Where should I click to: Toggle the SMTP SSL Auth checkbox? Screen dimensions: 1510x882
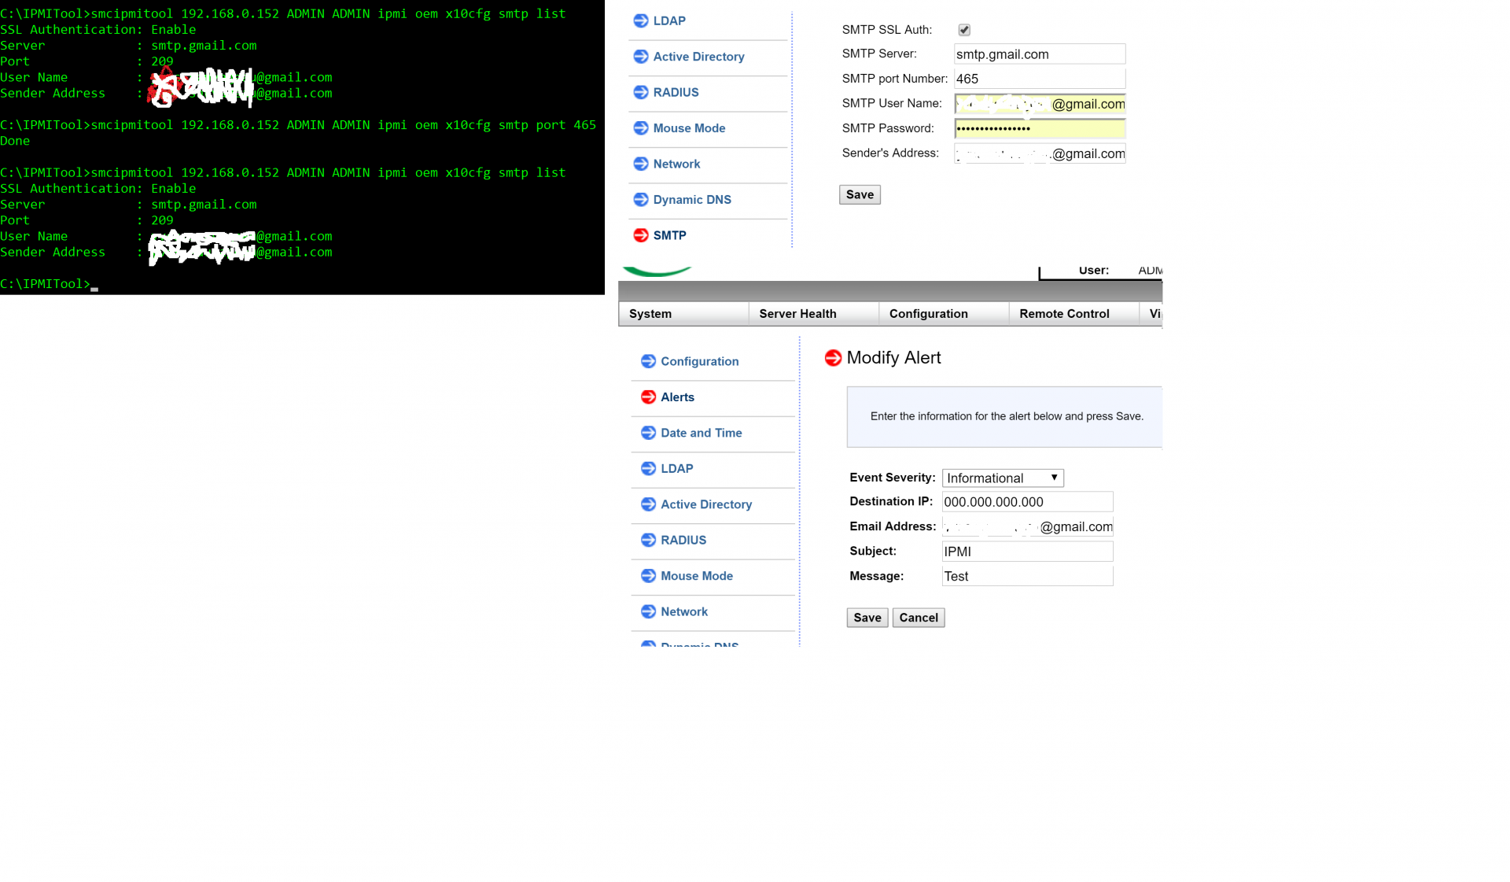[964, 30]
